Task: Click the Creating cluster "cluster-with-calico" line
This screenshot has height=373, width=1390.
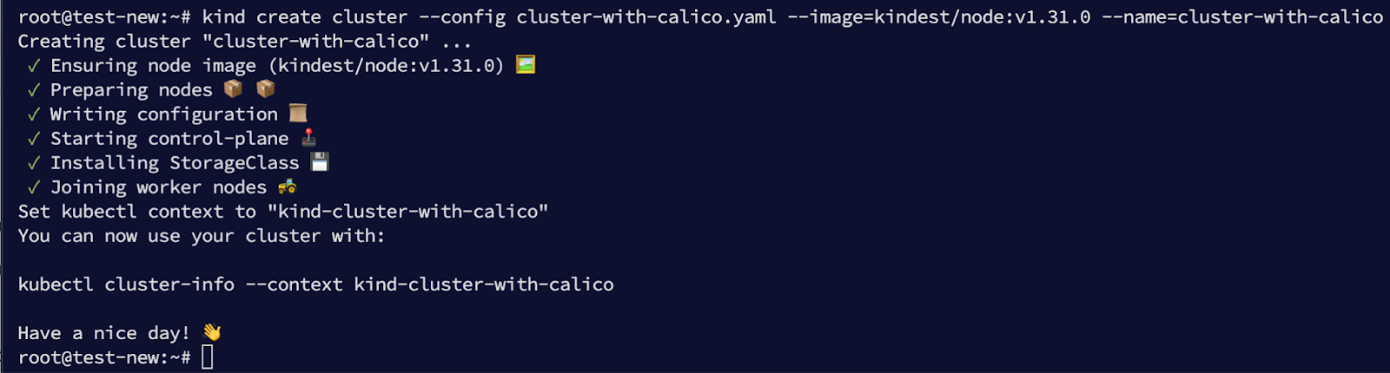Action: point(245,42)
